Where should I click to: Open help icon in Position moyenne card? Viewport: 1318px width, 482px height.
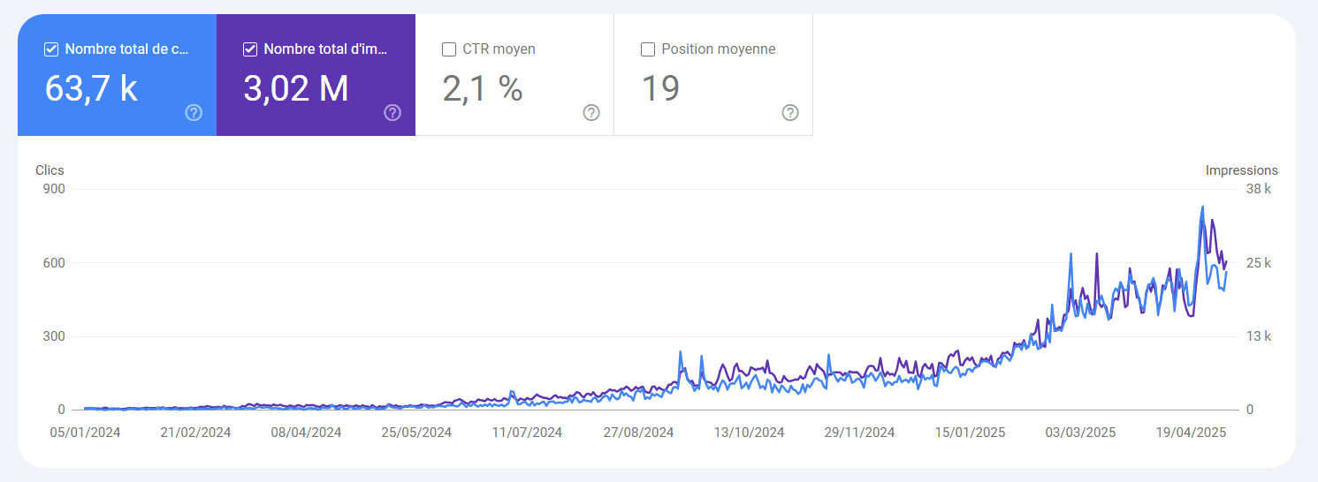point(790,113)
